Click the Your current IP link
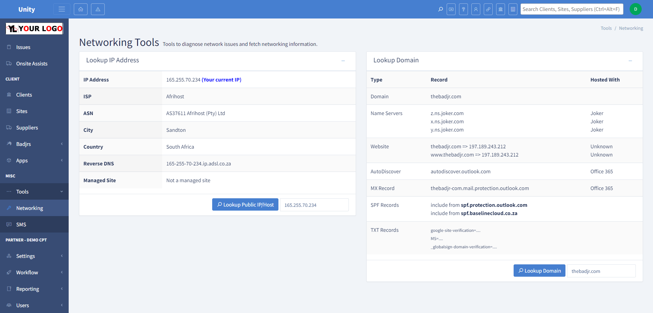653x313 pixels. coord(221,80)
